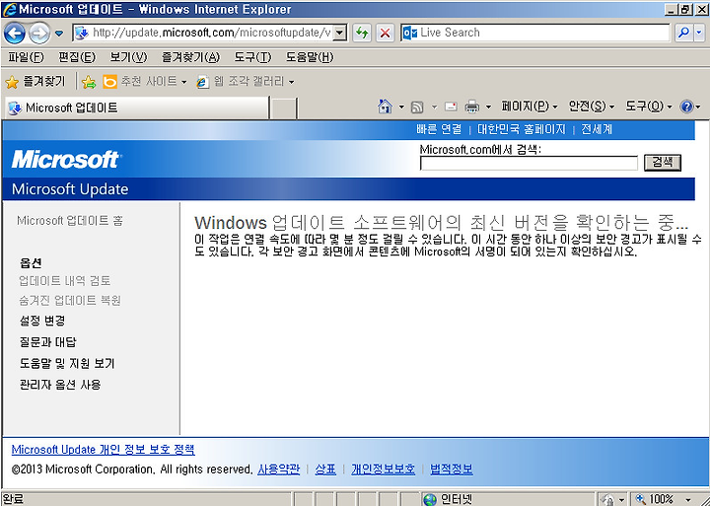This screenshot has width=710, height=506.
Task: Click the page icon in address bar
Action: coord(82,33)
